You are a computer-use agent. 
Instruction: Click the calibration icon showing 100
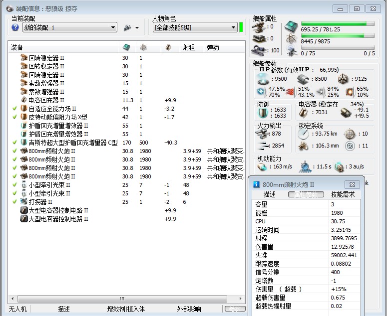[258, 50]
